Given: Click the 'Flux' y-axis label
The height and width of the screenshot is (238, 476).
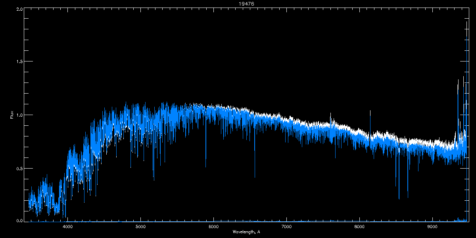Looking at the screenshot, I should coord(12,115).
